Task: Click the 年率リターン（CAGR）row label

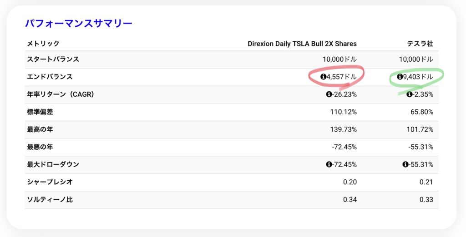Action: click(x=61, y=94)
